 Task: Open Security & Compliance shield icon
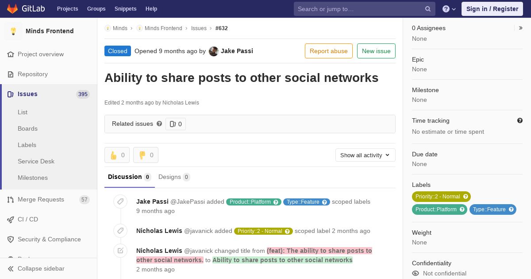tap(11, 240)
